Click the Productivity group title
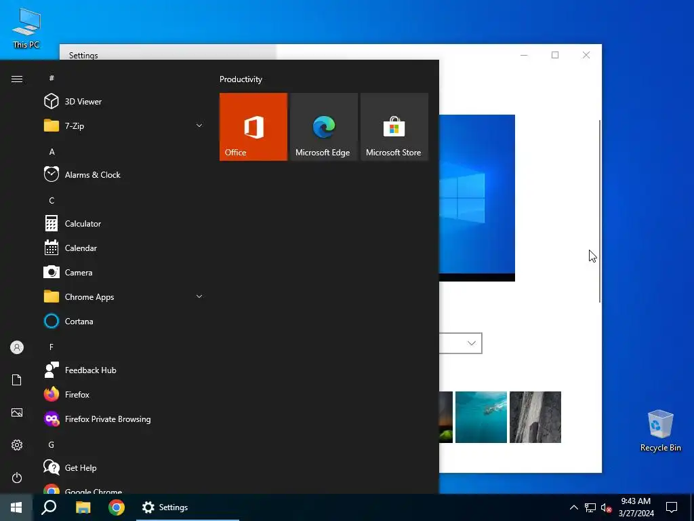This screenshot has height=521, width=694. tap(241, 79)
